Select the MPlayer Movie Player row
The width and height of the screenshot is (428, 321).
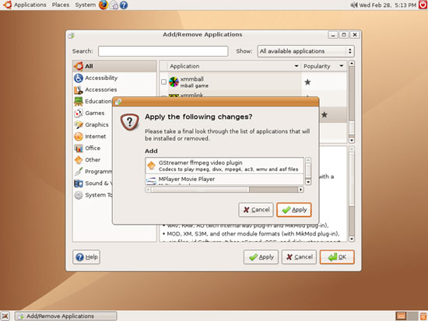click(224, 180)
